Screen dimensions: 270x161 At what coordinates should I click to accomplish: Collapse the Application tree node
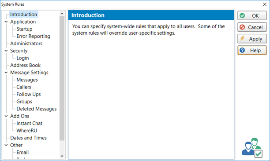pyautogui.click(x=6, y=22)
